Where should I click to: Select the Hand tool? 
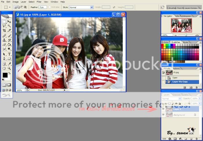(4, 68)
